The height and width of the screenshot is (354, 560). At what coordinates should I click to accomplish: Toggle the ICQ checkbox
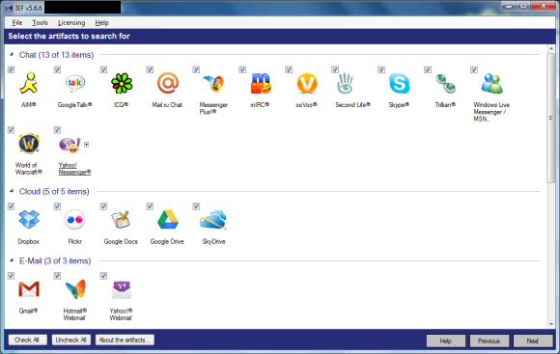coord(103,69)
